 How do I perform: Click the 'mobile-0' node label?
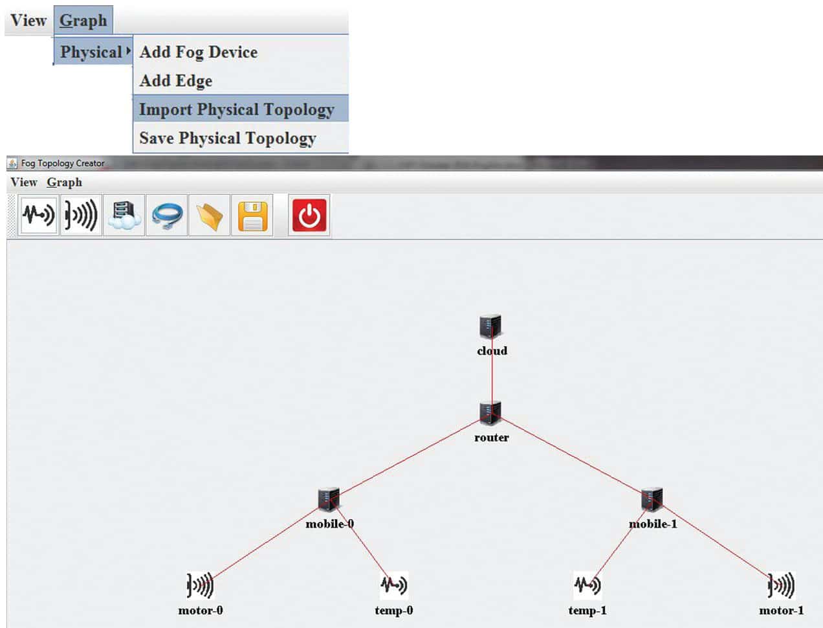(x=329, y=524)
